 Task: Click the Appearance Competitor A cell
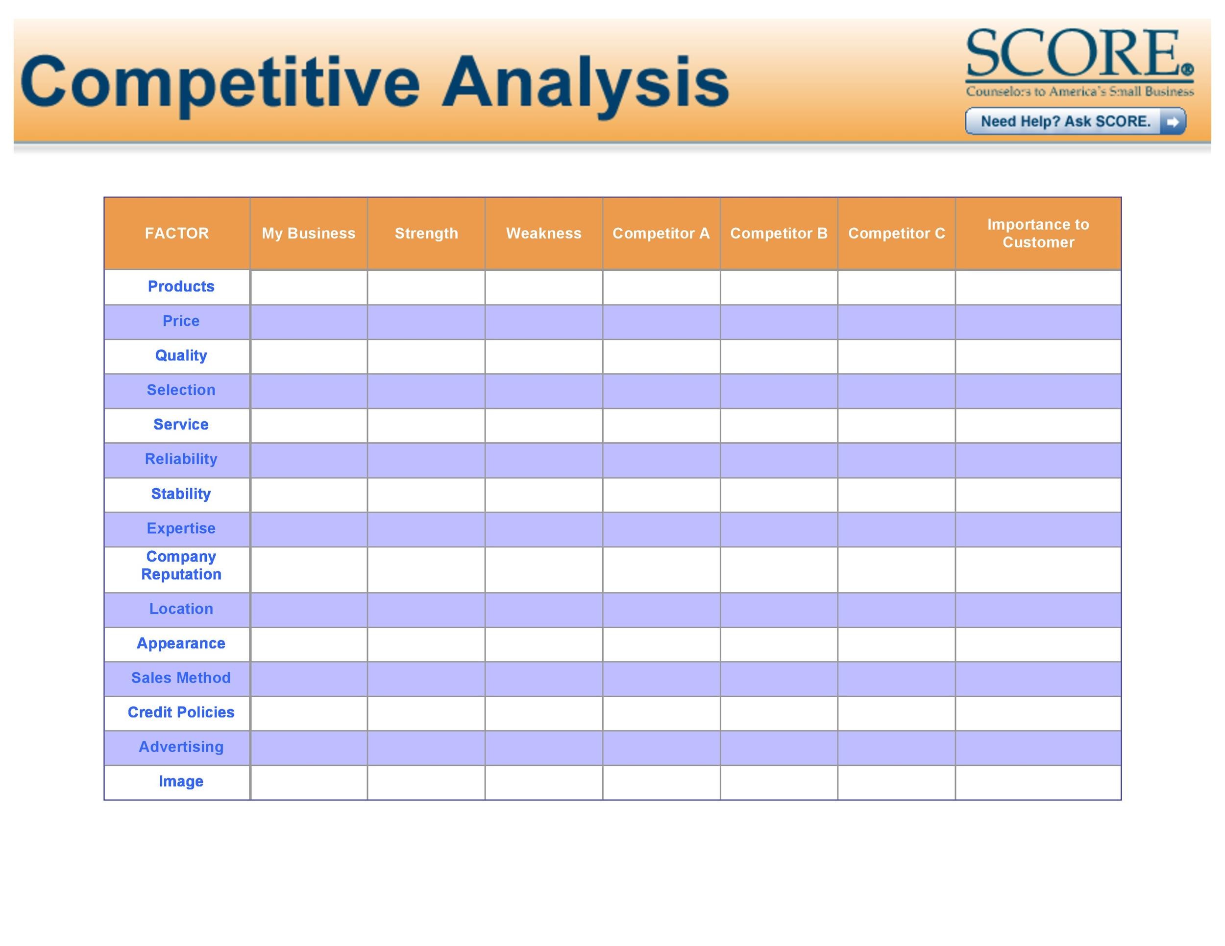pos(661,644)
